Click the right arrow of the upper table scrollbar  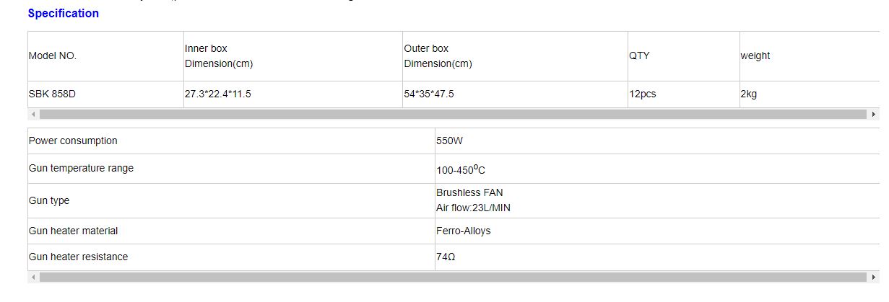click(x=874, y=114)
